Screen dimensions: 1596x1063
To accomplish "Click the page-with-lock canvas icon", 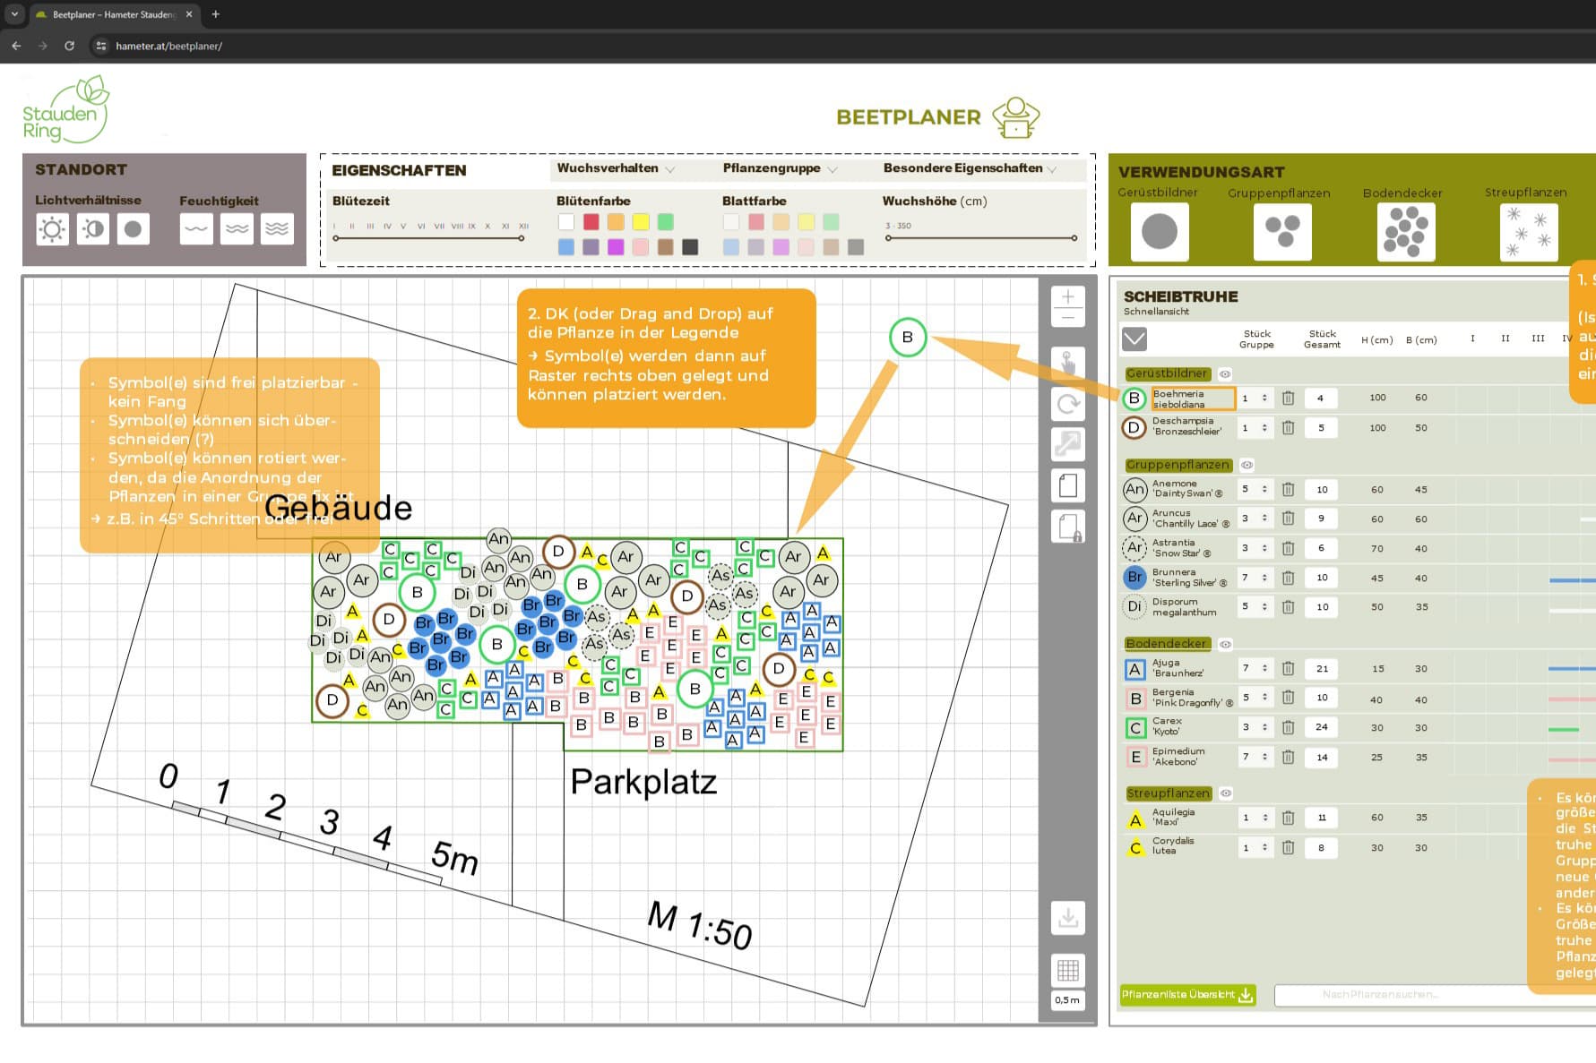I will pos(1068,527).
